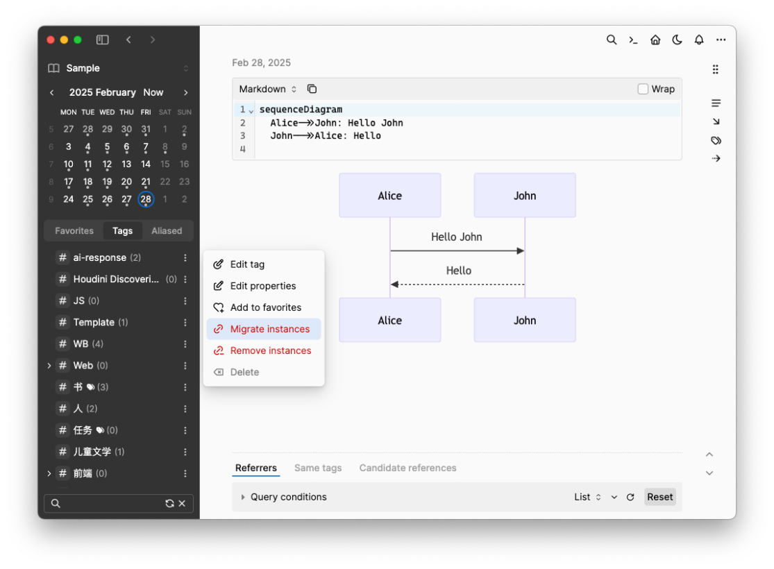
Task: Open the search magnifier in top toolbar
Action: (611, 40)
